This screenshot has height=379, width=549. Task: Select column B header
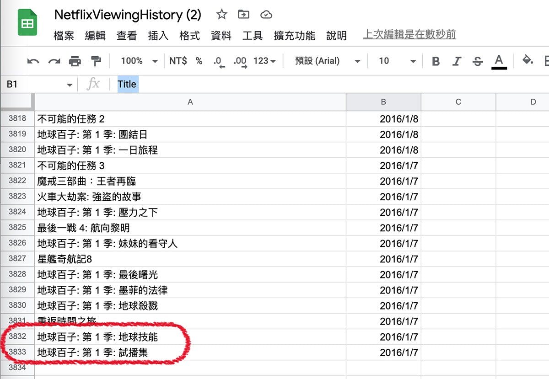pyautogui.click(x=383, y=102)
